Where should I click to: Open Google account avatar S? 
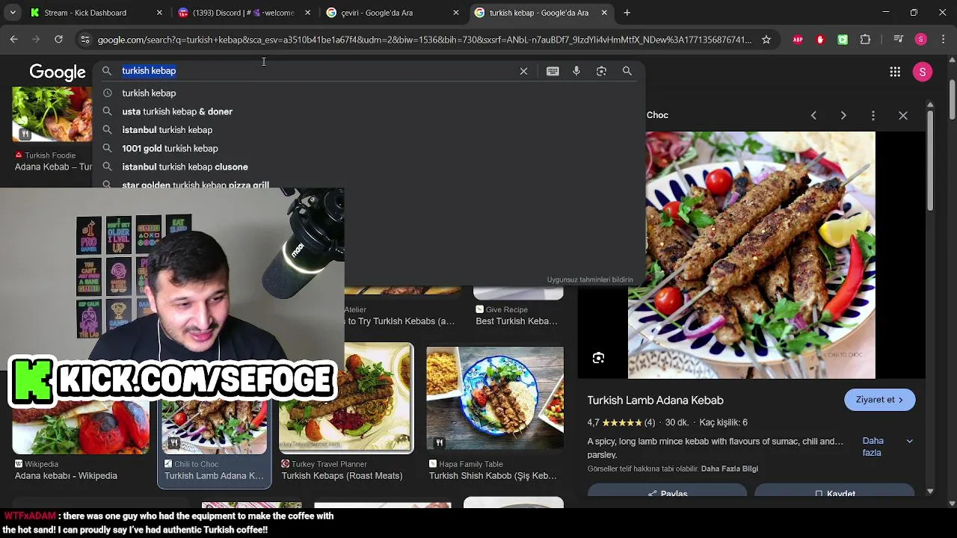click(923, 72)
